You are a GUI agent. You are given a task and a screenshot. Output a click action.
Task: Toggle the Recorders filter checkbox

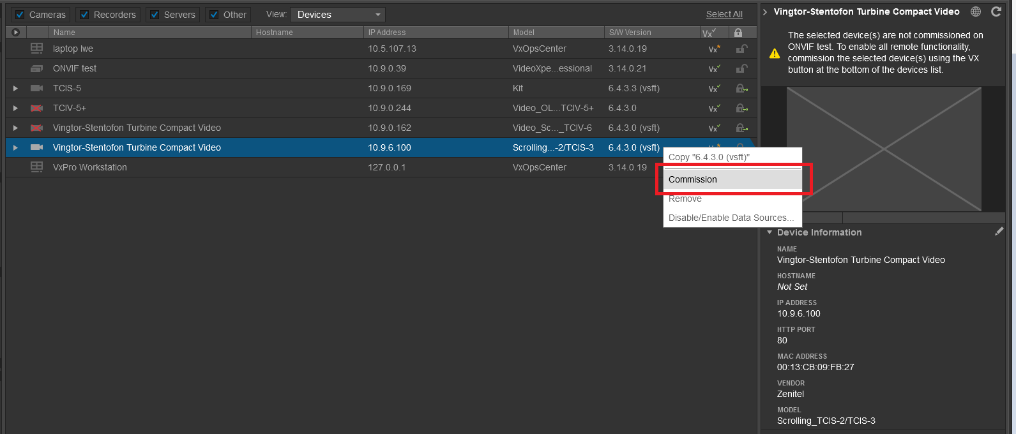(x=84, y=15)
